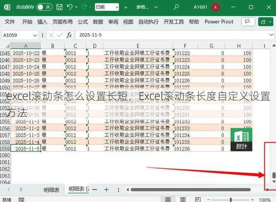This screenshot has width=276, height=202.
Task: Click cell containing 101222
Action: tap(185, 53)
